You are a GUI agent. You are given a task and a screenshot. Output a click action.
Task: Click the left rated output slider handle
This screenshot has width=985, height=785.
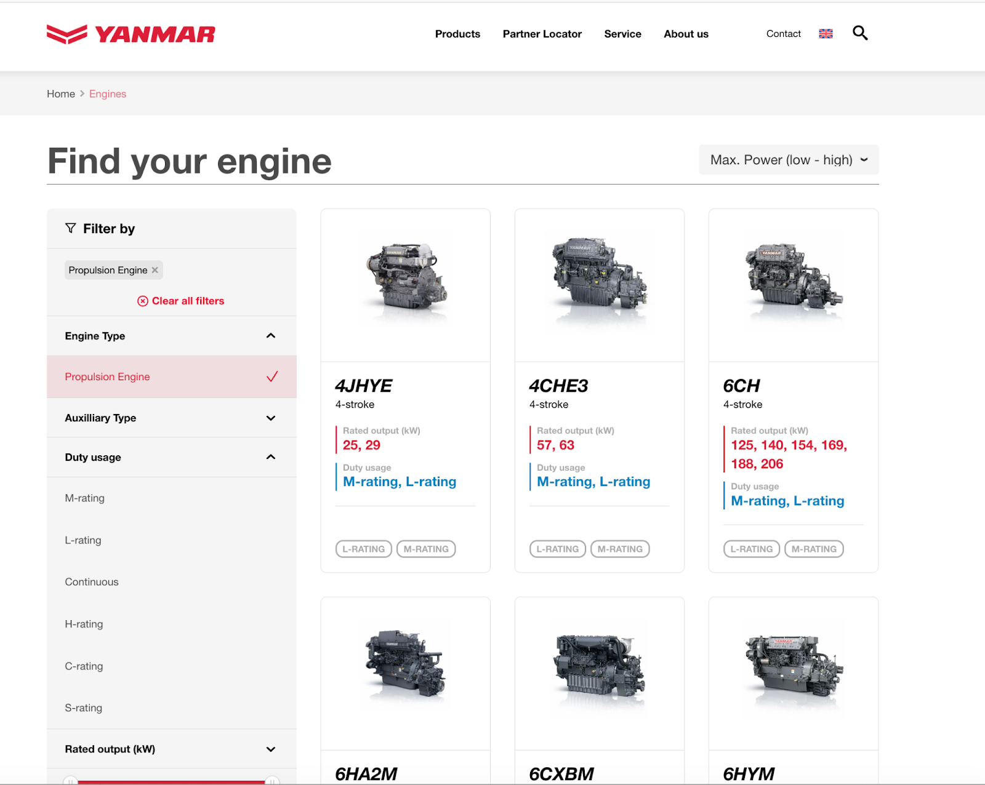click(x=71, y=781)
